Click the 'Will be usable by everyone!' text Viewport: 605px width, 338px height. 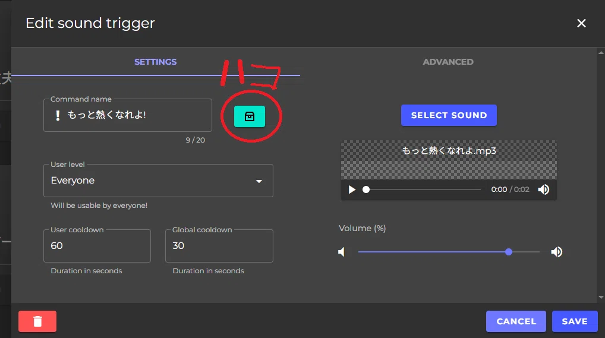click(x=99, y=206)
